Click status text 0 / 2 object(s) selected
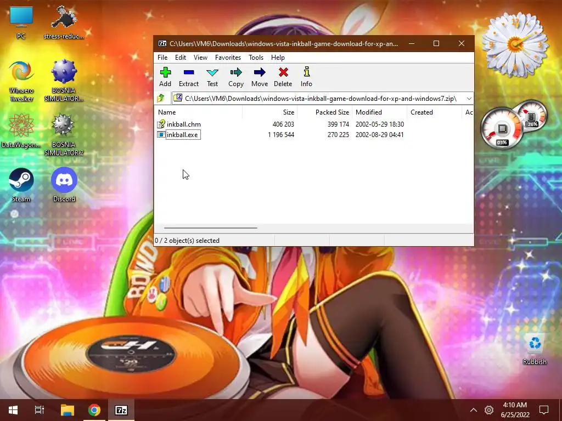 (187, 241)
